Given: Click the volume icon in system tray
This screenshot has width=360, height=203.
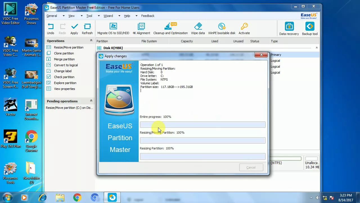Looking at the screenshot, I should tap(318, 198).
